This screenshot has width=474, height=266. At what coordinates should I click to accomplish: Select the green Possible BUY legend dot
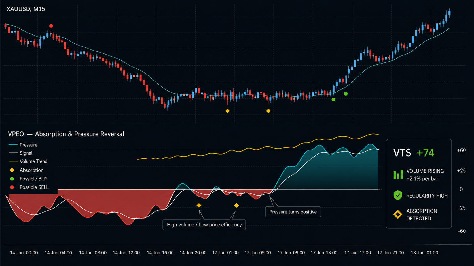pyautogui.click(x=12, y=179)
